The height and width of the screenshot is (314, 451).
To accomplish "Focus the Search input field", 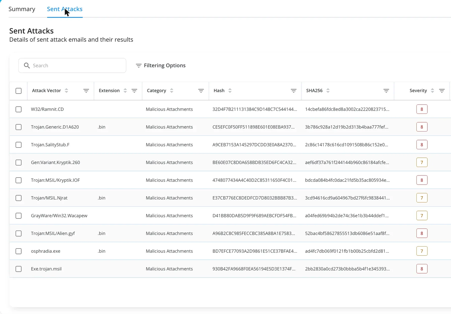I will point(72,65).
